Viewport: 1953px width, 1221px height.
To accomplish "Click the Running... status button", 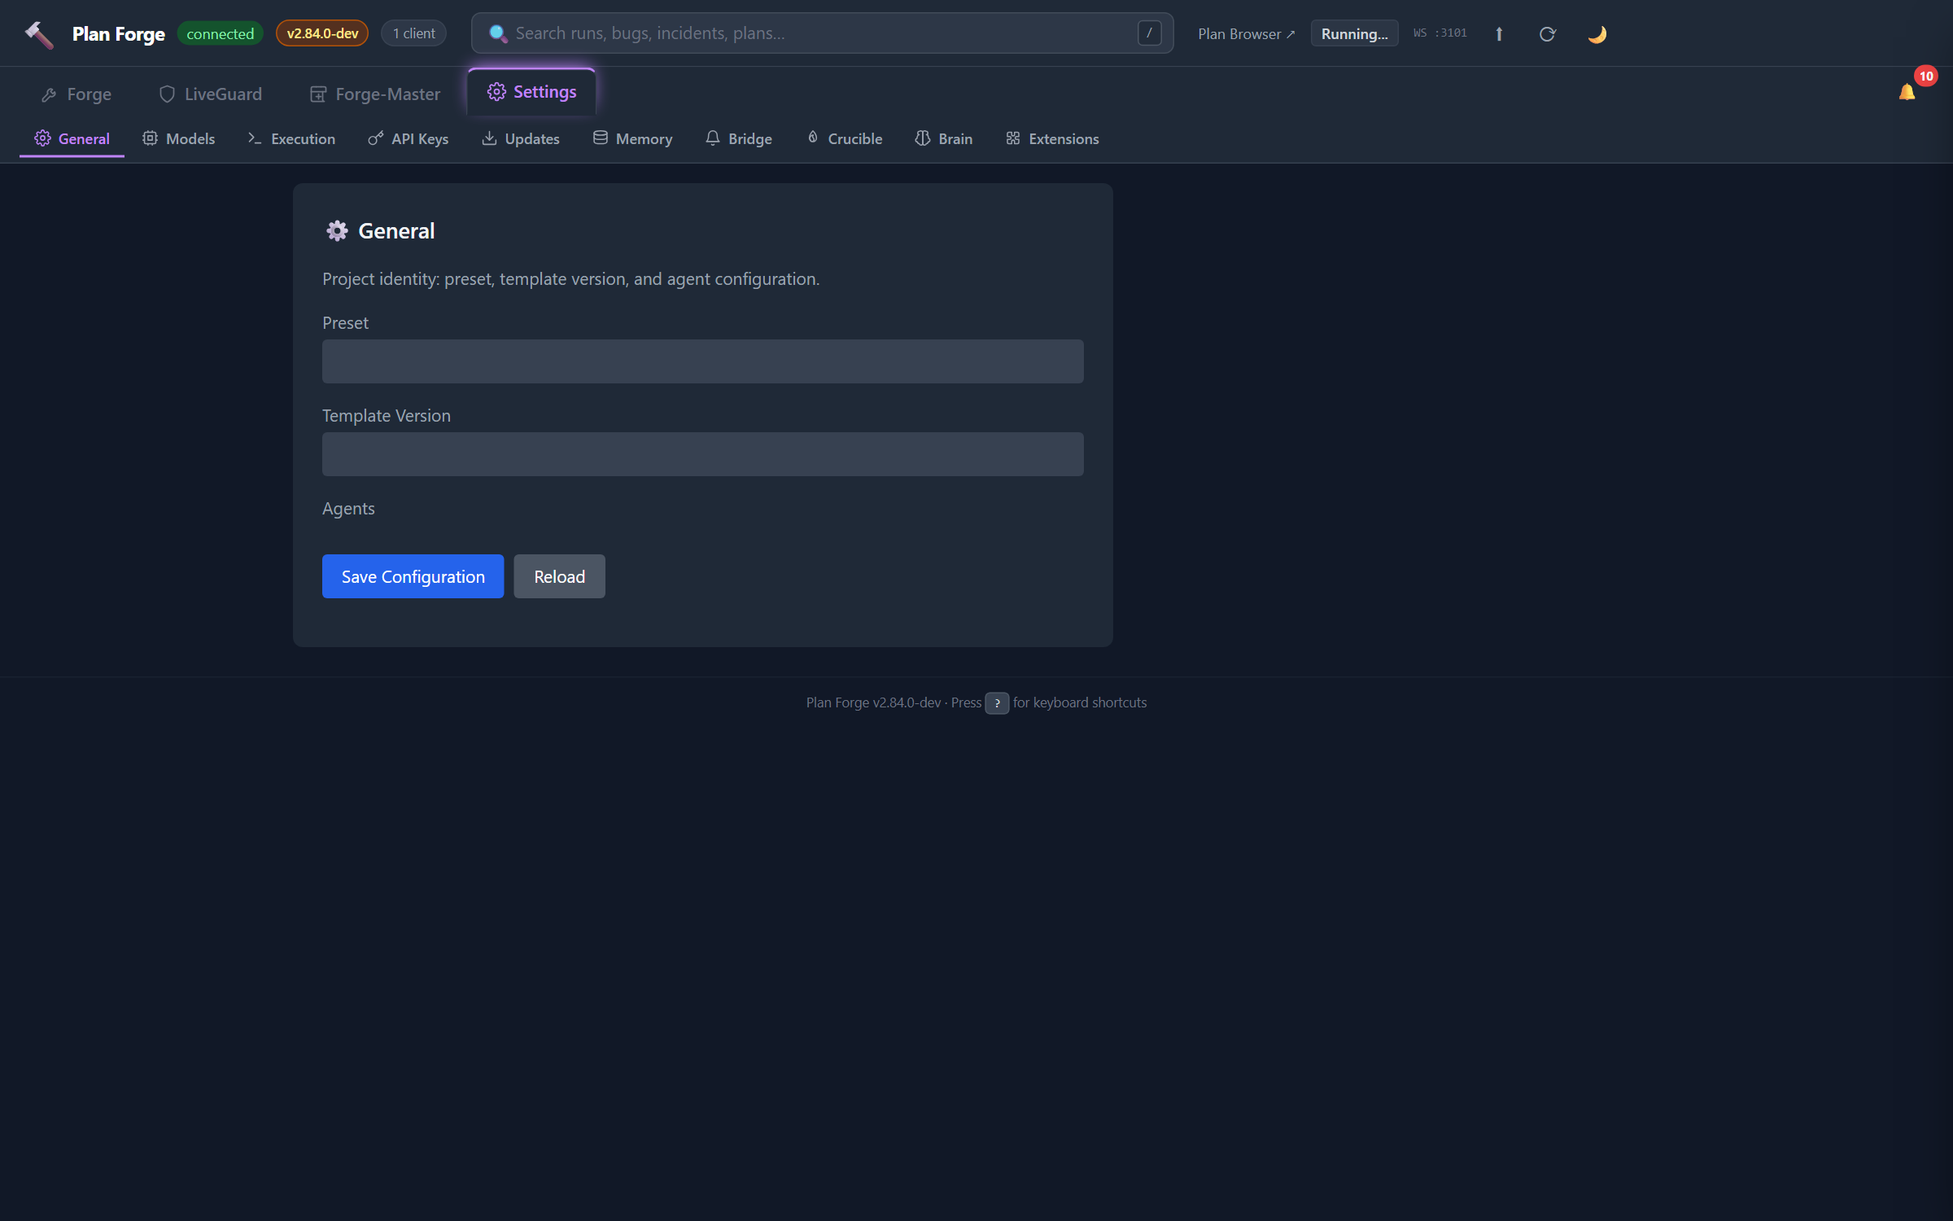I will pos(1354,33).
